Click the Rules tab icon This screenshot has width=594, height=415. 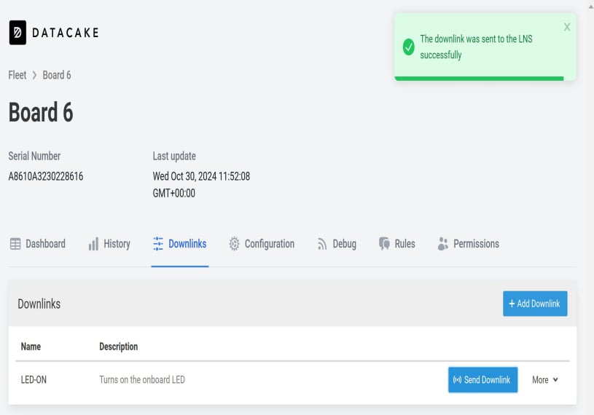(384, 244)
